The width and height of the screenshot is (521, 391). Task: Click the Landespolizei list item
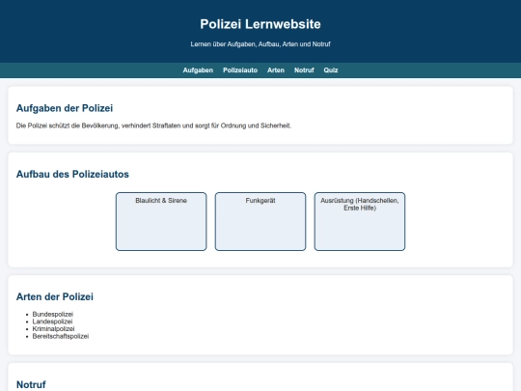(x=52, y=321)
